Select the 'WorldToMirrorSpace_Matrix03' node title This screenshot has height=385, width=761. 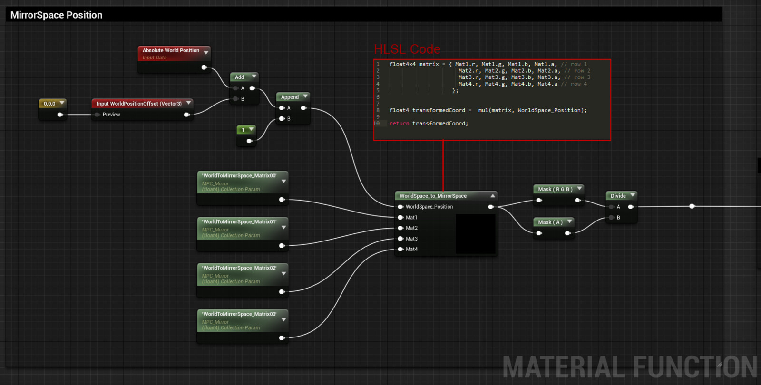click(x=239, y=314)
